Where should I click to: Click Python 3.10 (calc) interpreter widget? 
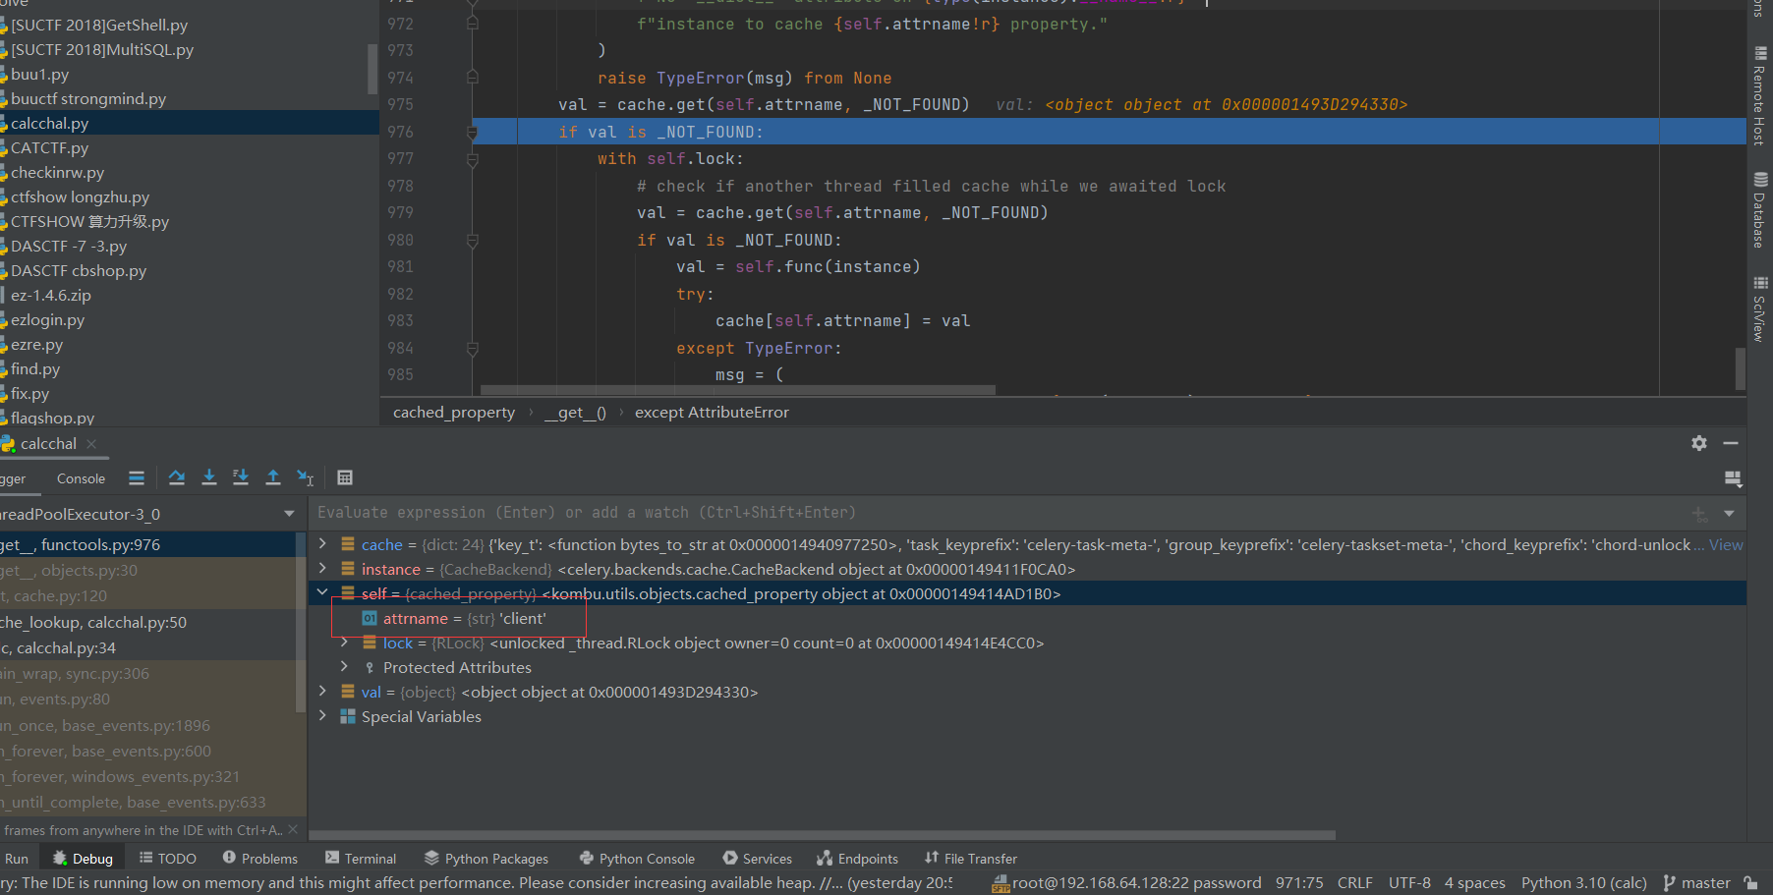click(1583, 882)
